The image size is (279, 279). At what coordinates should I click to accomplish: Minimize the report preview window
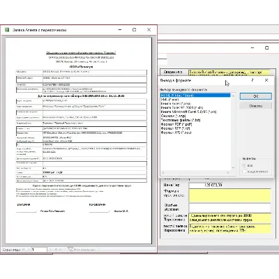(x=120, y=30)
